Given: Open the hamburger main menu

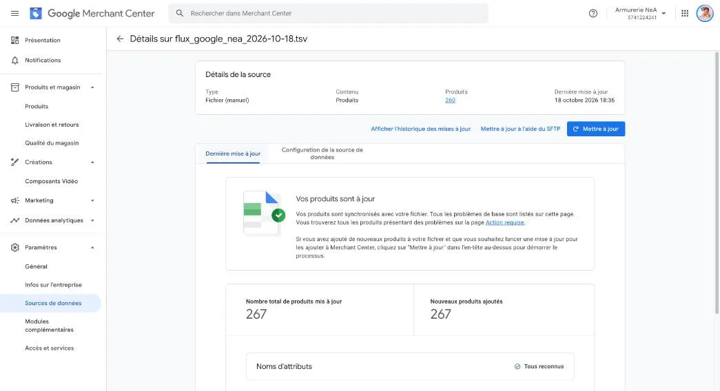Looking at the screenshot, I should [x=14, y=13].
